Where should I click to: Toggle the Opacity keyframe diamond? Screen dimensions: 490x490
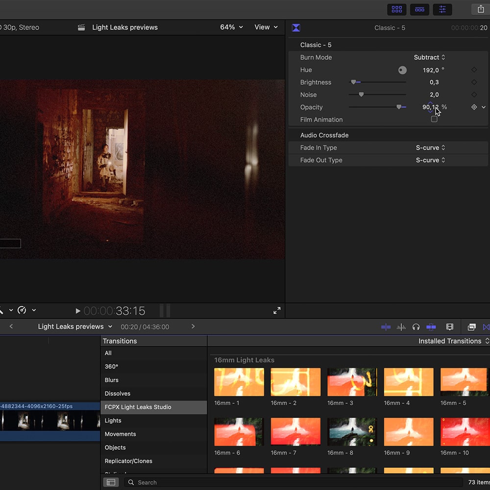point(474,107)
